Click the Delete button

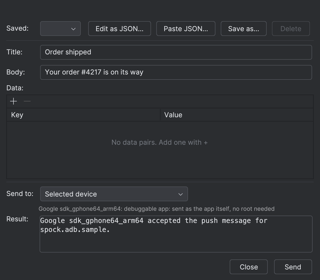[x=291, y=28]
